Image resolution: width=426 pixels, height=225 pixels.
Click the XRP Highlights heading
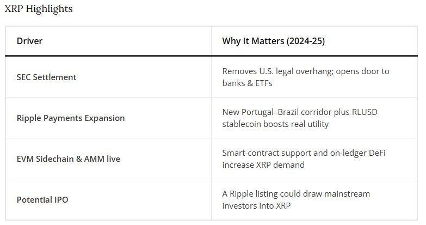(39, 9)
